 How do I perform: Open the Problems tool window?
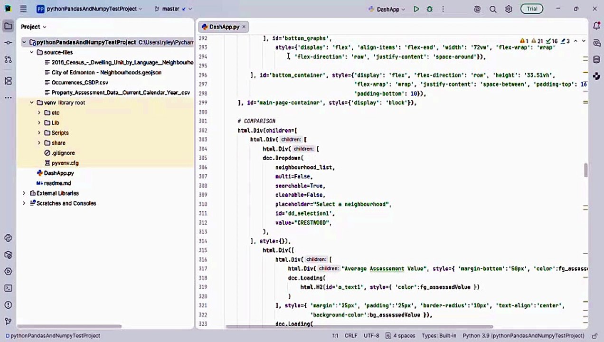pos(8,304)
